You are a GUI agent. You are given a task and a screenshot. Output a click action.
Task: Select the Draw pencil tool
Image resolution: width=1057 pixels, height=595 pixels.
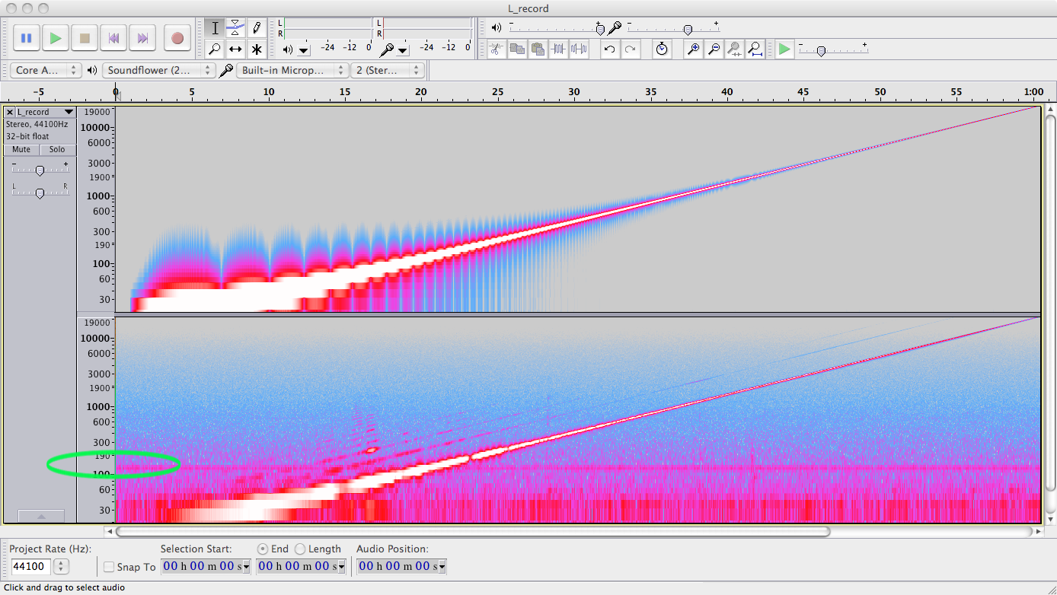[257, 28]
